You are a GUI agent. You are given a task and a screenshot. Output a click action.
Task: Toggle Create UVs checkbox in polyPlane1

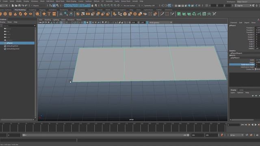256,69
